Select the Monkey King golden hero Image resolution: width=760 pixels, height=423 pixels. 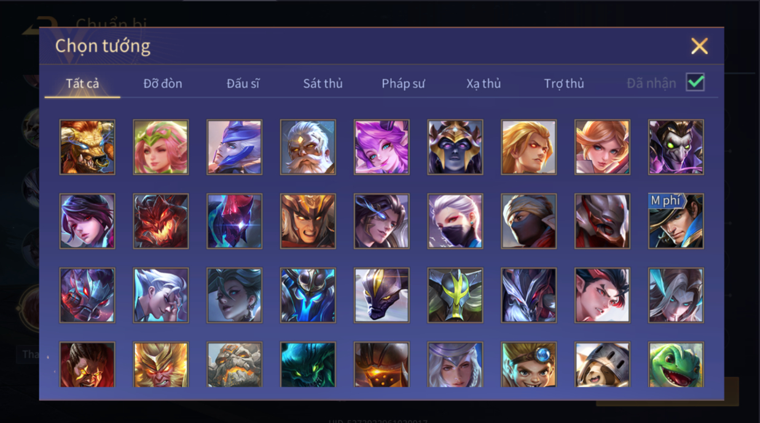(x=161, y=365)
